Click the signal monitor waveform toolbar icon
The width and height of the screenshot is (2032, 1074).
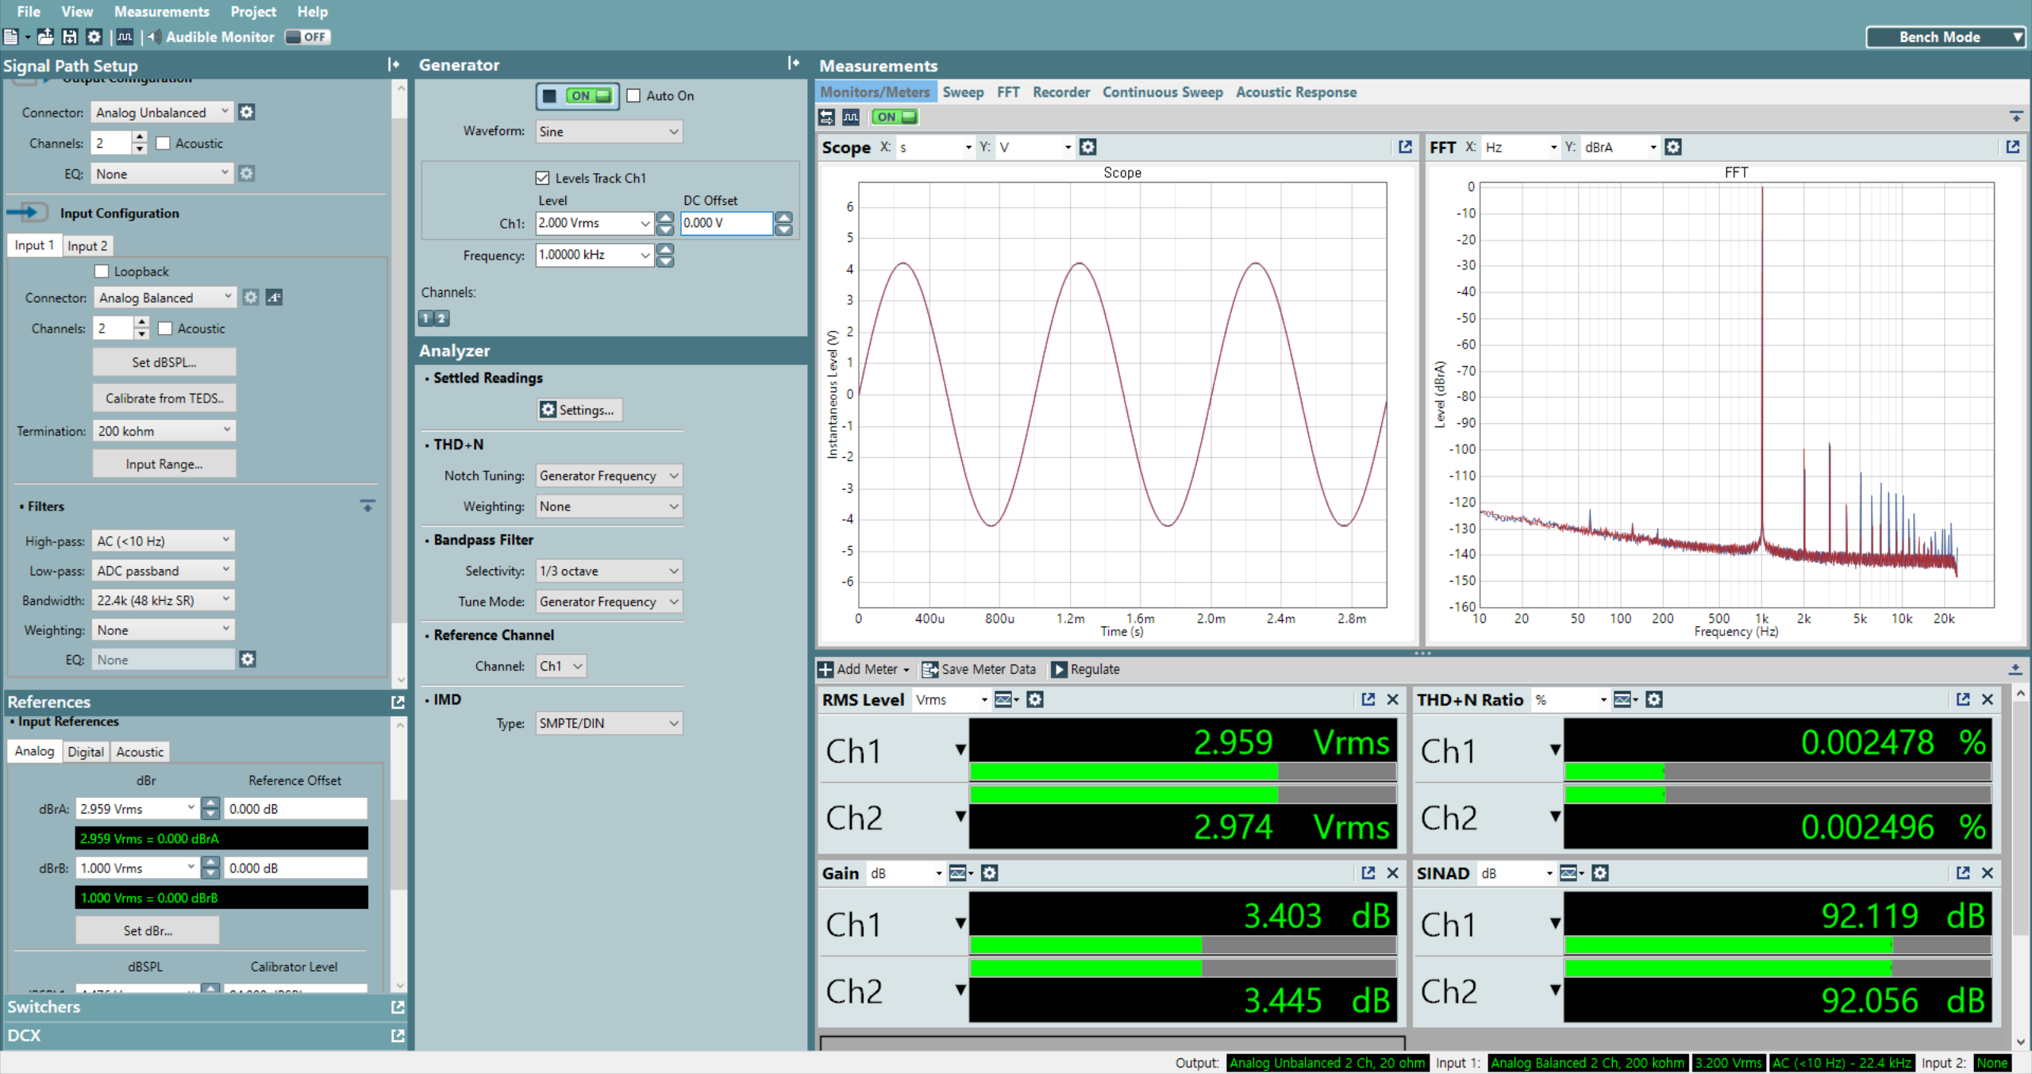(x=125, y=37)
